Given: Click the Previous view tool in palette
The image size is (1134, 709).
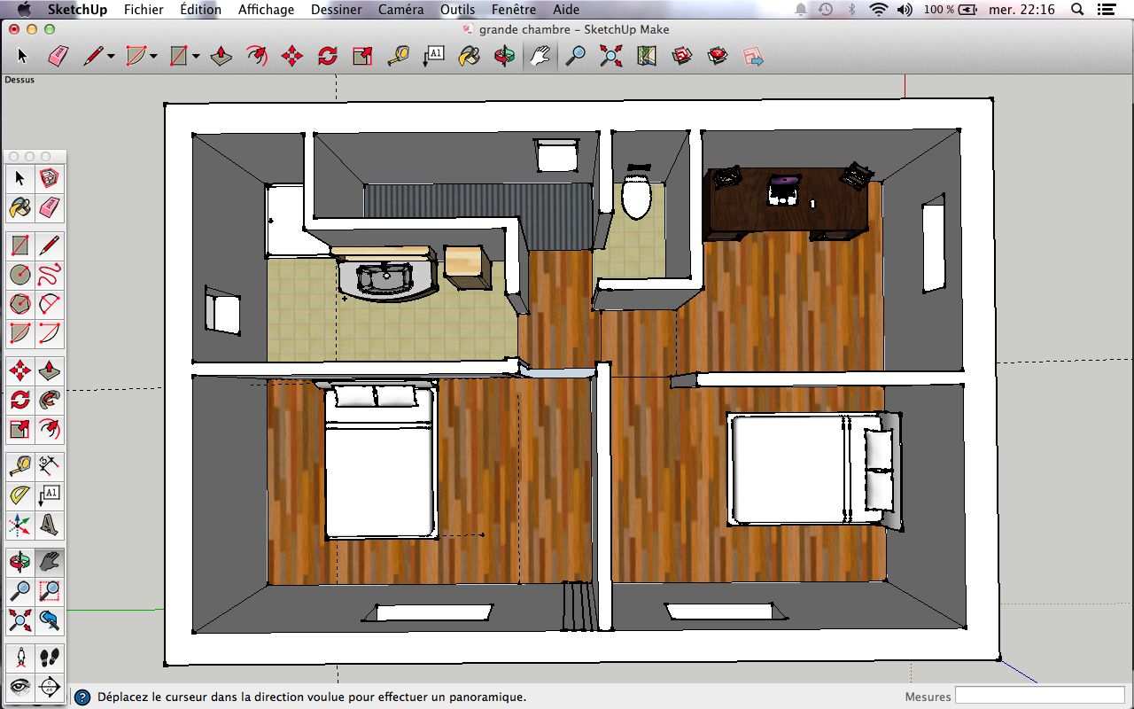Looking at the screenshot, I should pyautogui.click(x=50, y=620).
